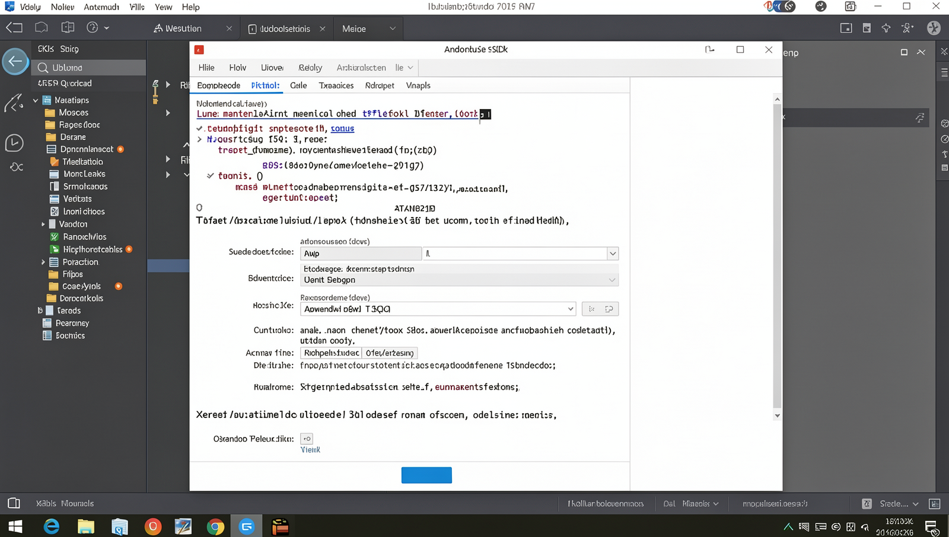Click the book icon in top toolbar
This screenshot has width=949, height=537.
(x=68, y=27)
